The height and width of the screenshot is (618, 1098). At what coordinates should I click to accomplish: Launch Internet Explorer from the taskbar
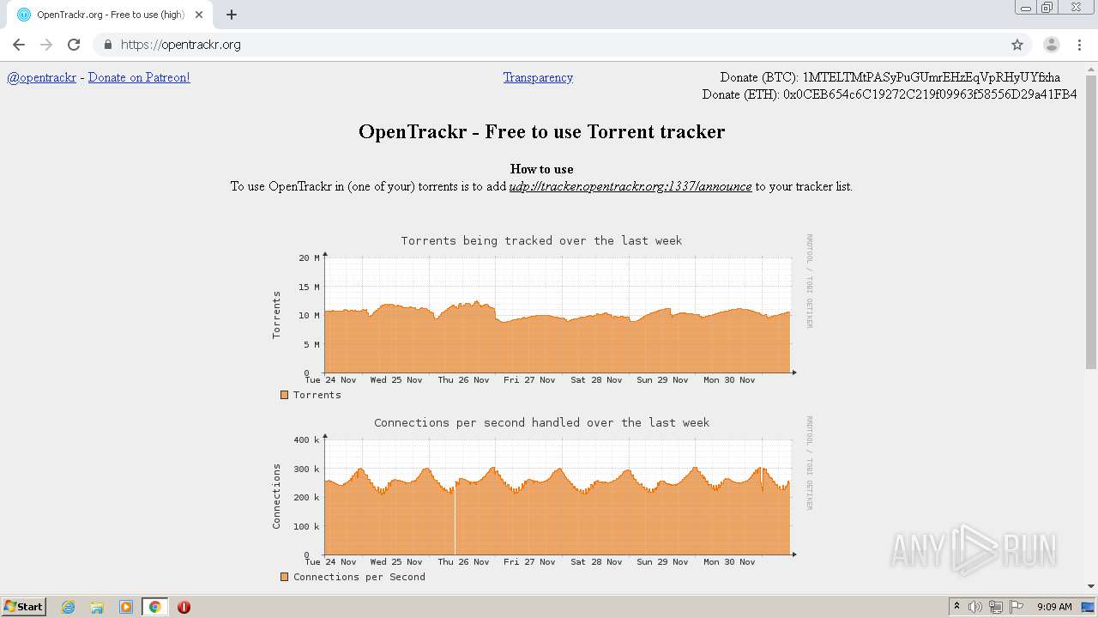point(69,607)
